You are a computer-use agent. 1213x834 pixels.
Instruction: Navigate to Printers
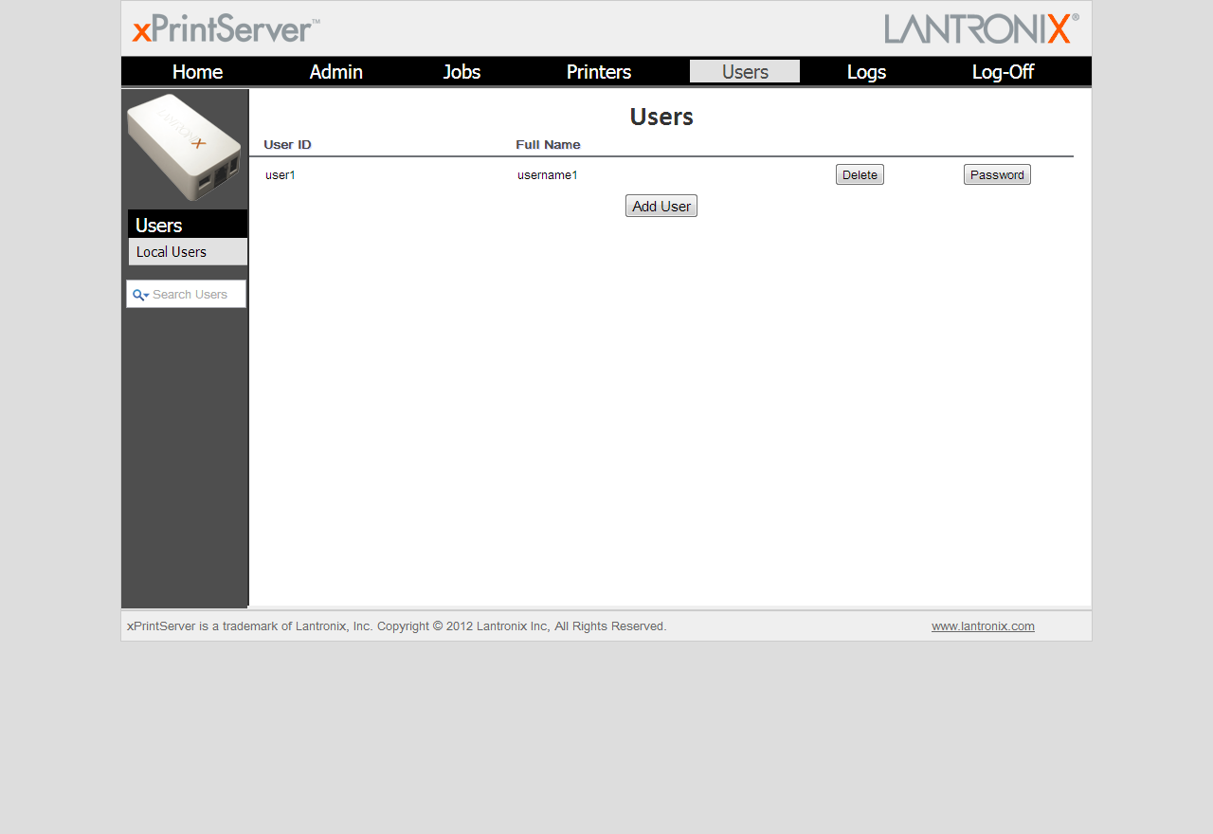[x=599, y=72]
